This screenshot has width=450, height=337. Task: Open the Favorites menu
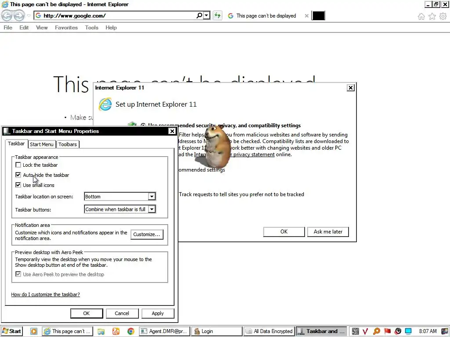(66, 28)
